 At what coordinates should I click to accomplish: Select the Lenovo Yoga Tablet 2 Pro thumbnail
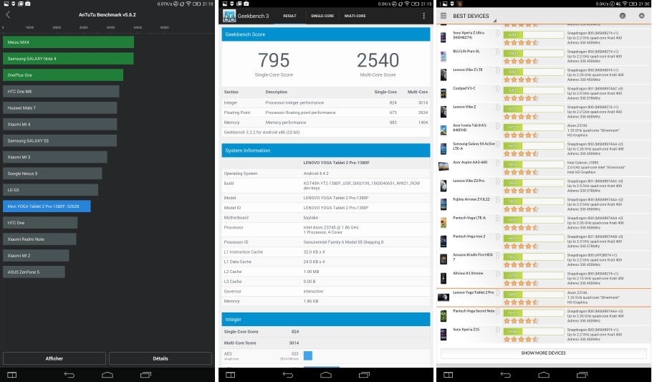click(444, 297)
